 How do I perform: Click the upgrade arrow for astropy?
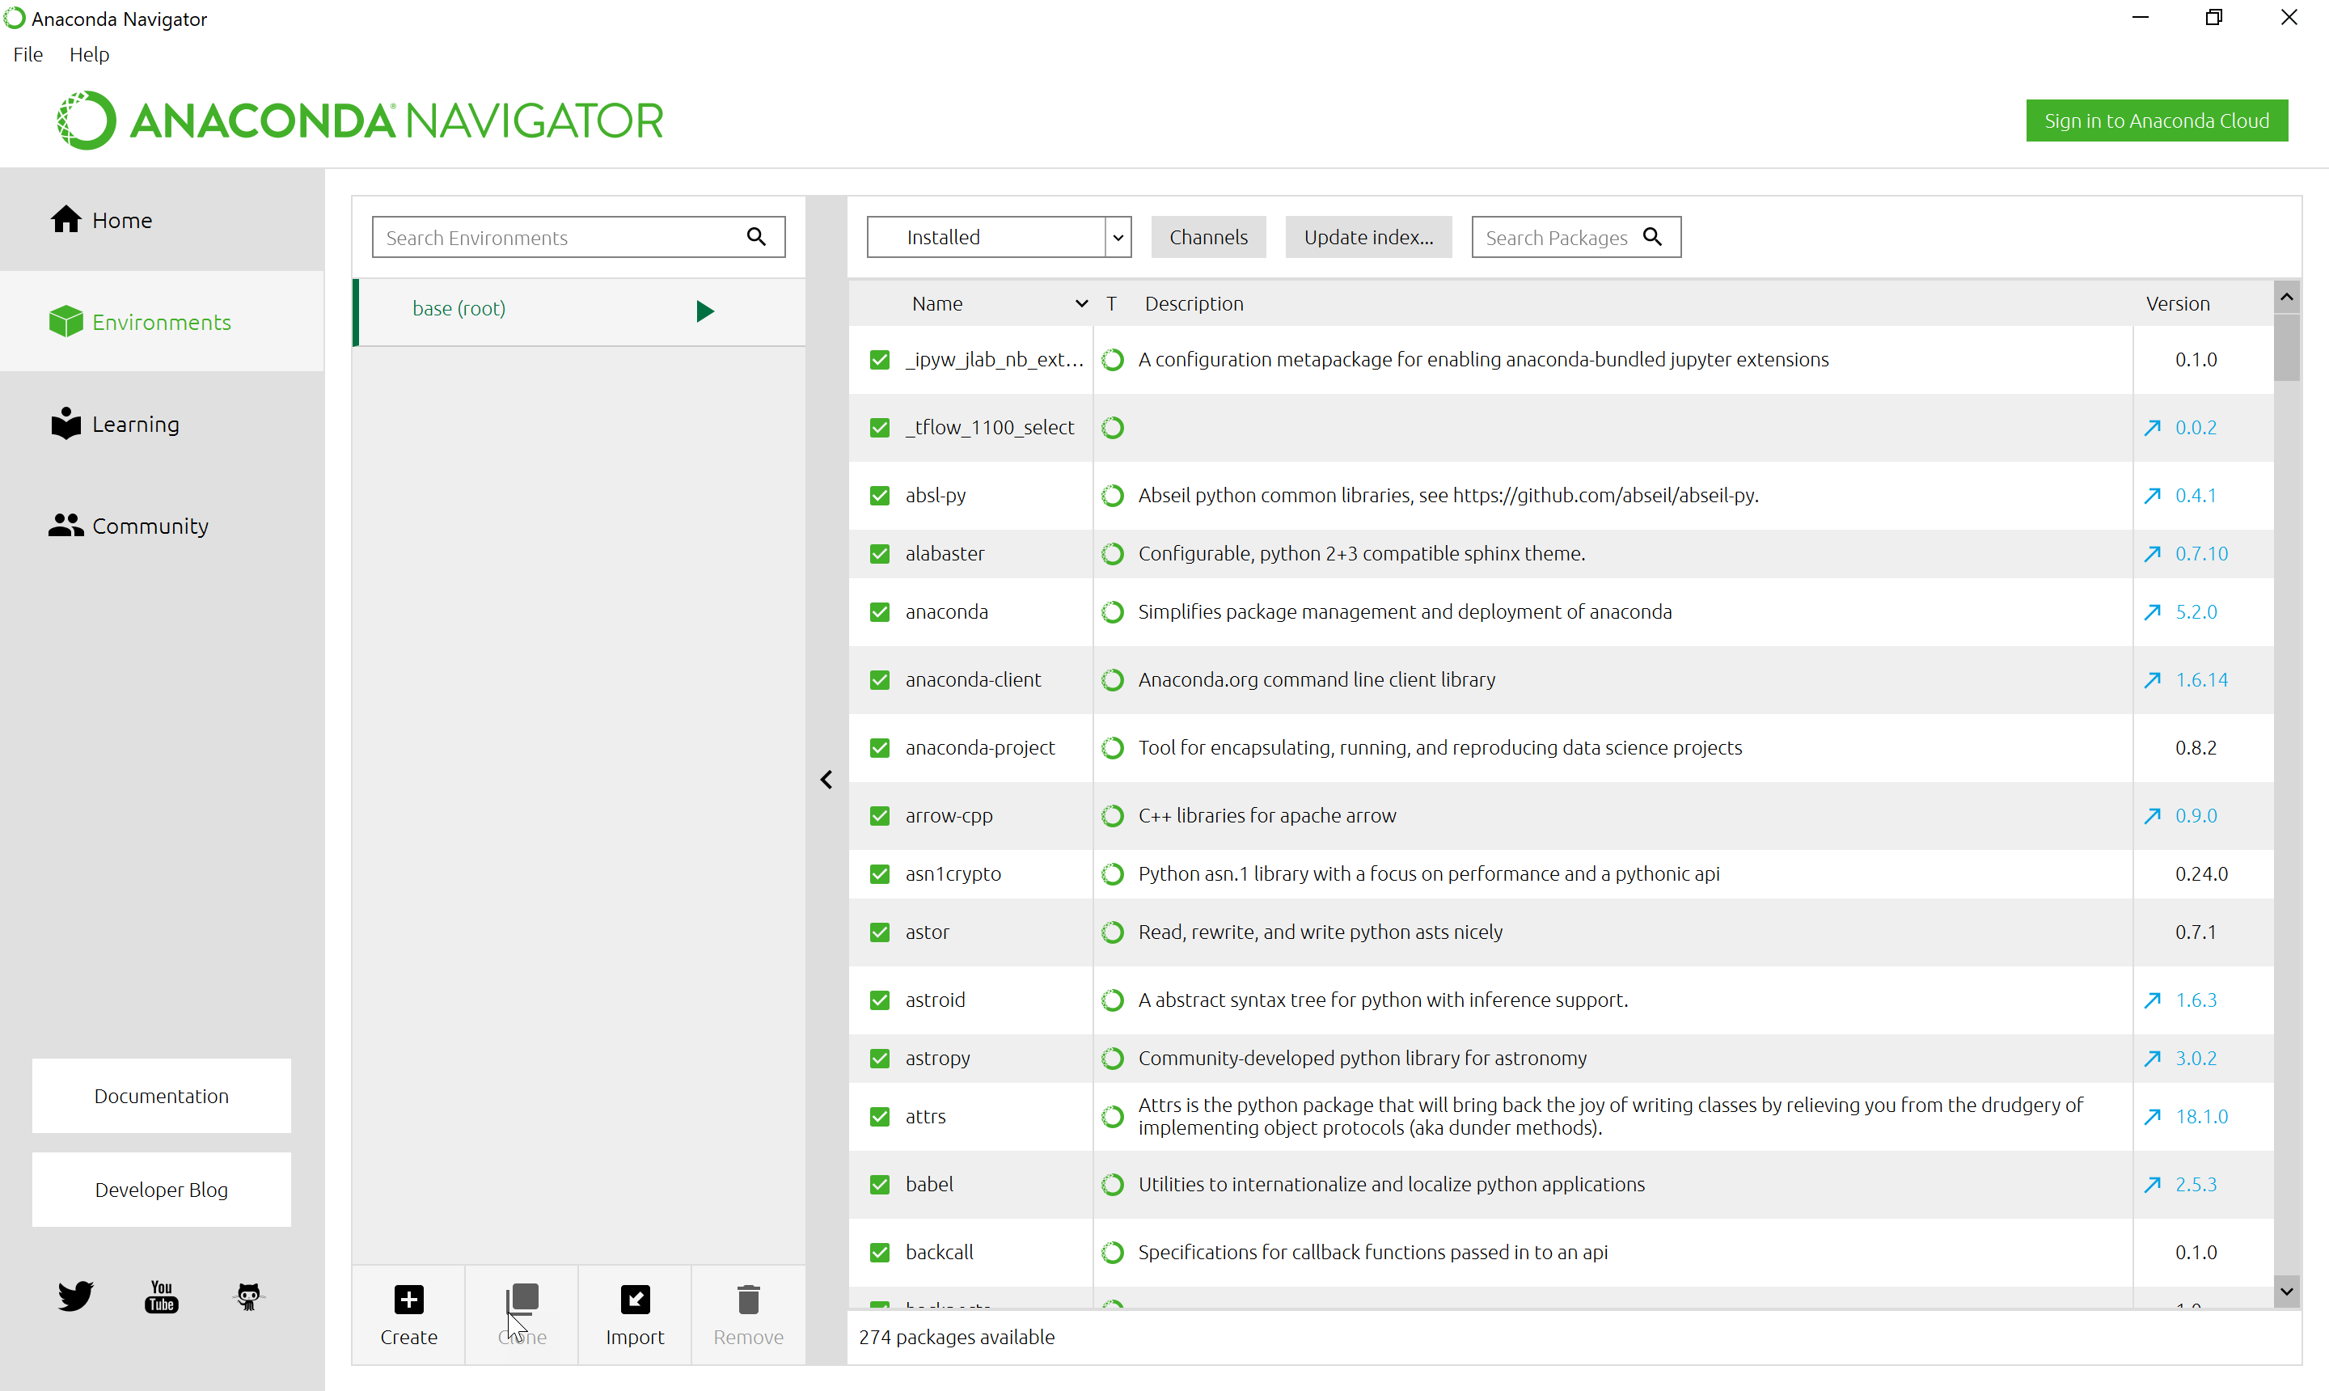click(x=2152, y=1059)
